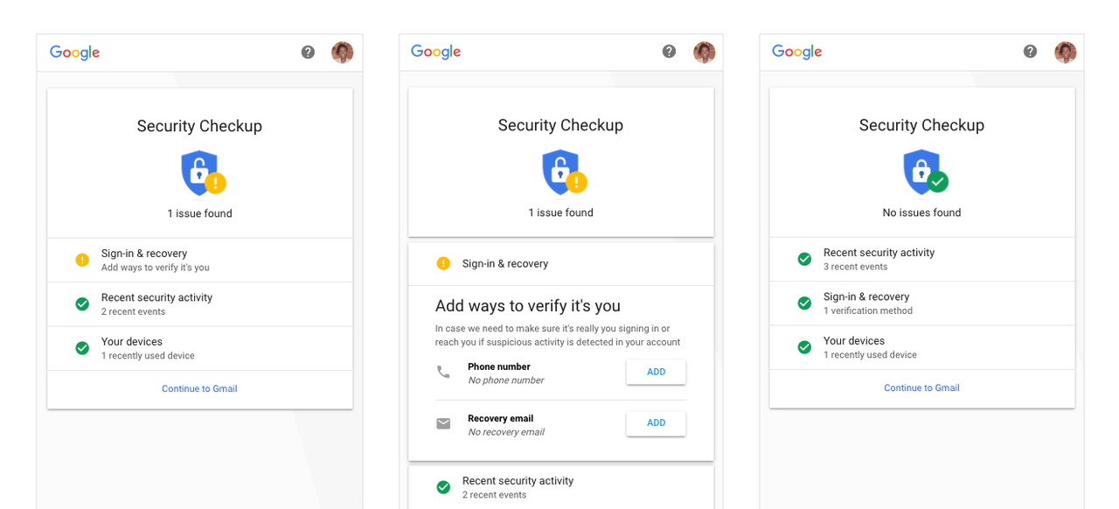Click the help icon in the leftmost panel
This screenshot has height=509, width=1119.
(x=308, y=52)
